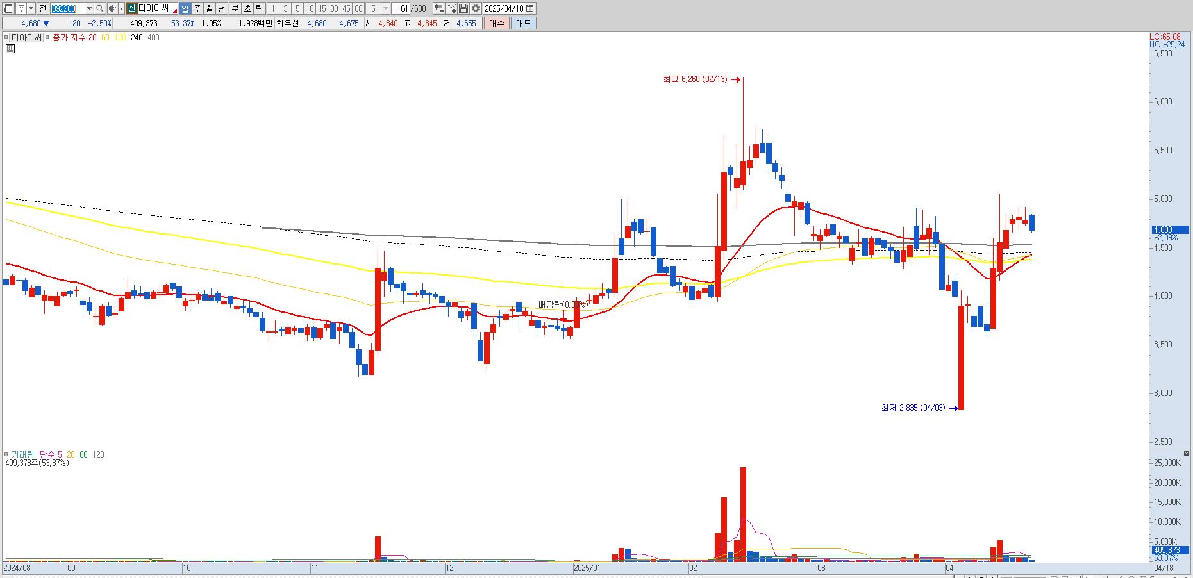Select the 10 interval button

coord(310,8)
